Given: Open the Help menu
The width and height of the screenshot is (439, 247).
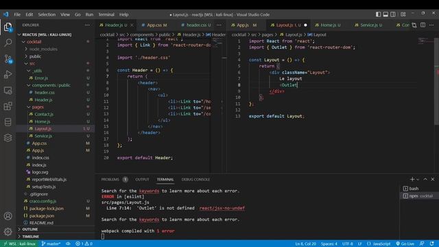Looking at the screenshot, I should click(x=123, y=14).
